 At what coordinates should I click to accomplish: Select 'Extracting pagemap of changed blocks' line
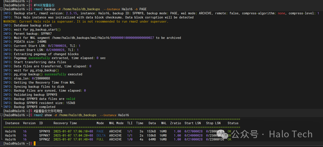point(46,54)
